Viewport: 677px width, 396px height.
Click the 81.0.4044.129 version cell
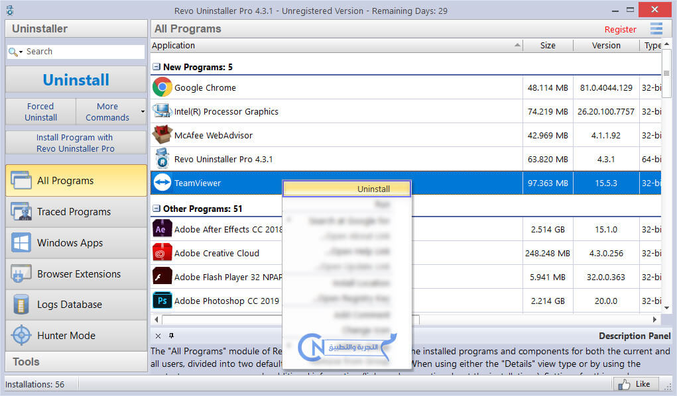[x=606, y=87]
